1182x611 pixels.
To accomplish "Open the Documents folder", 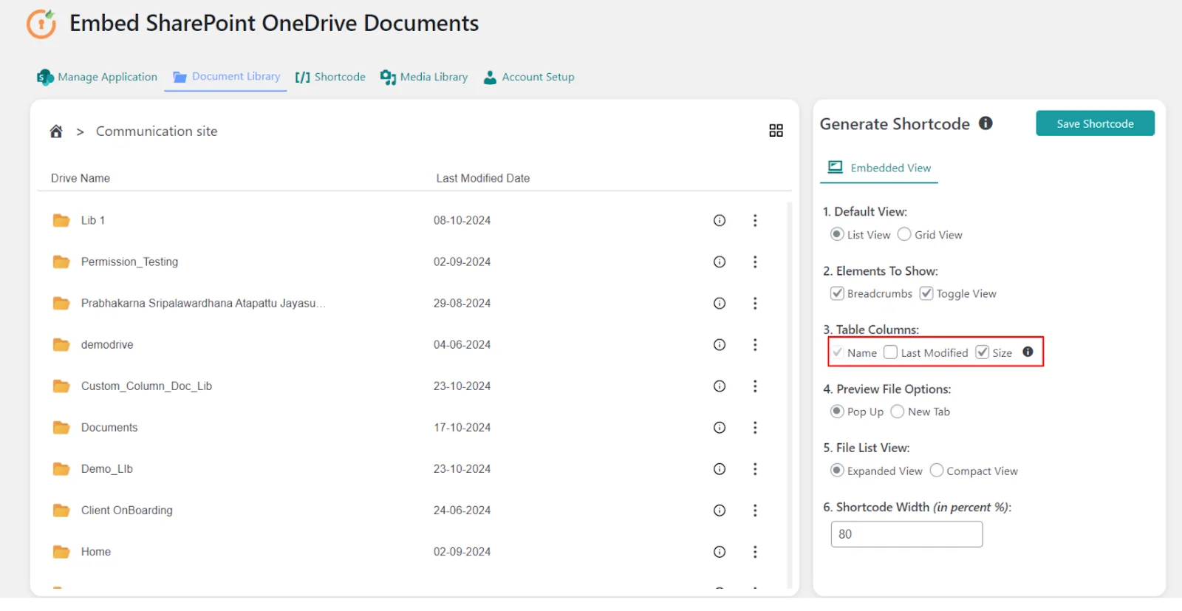I will click(x=109, y=427).
